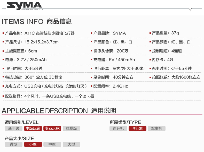Choose the 航模级 level tag
Screen dimensions: 204x152
pyautogui.click(x=71, y=128)
